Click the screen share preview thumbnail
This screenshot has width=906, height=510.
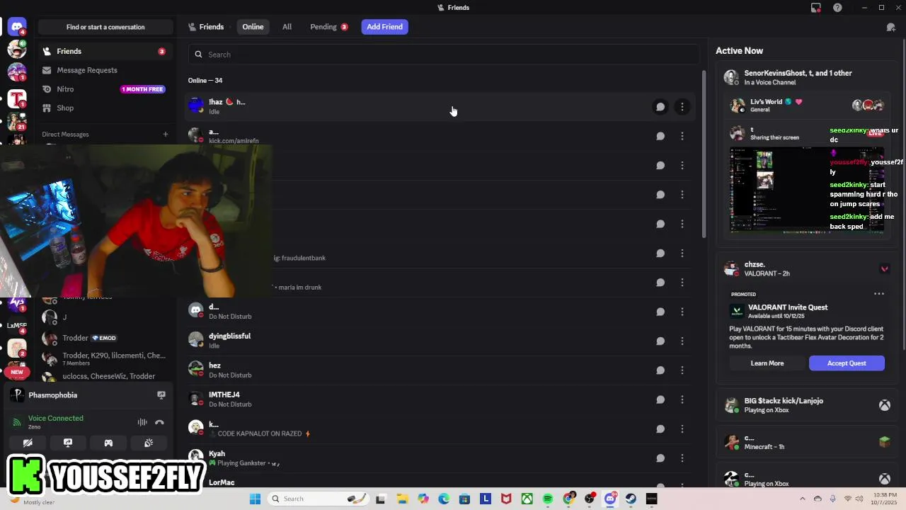tap(807, 190)
